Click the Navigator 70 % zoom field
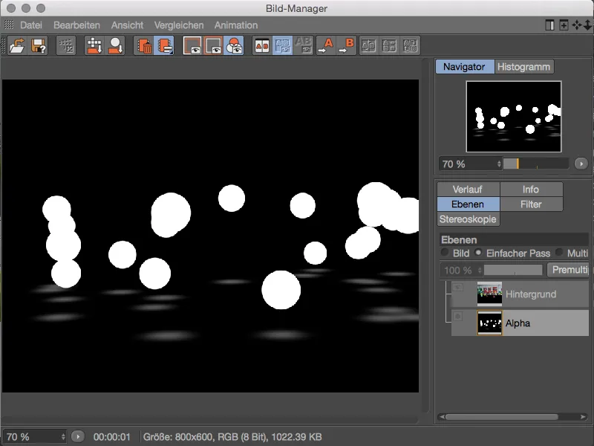Image resolution: width=594 pixels, height=446 pixels. tap(470, 164)
